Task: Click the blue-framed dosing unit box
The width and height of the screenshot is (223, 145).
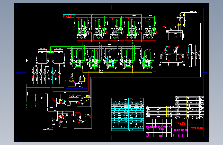Action: 77,81
